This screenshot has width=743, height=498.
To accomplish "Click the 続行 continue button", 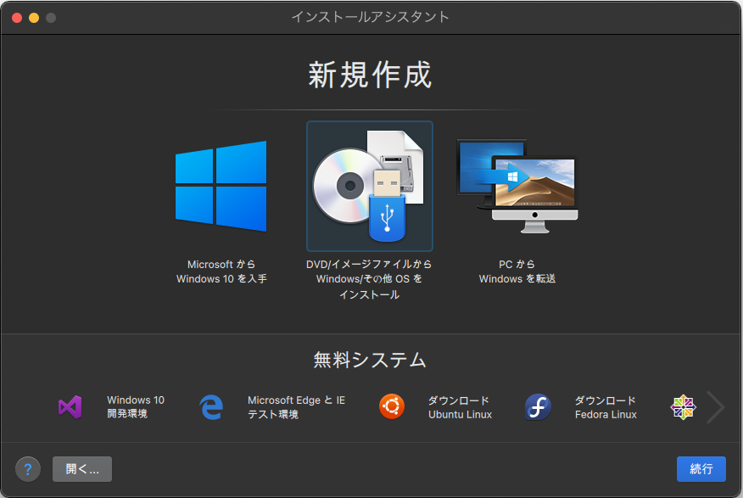I will point(701,469).
